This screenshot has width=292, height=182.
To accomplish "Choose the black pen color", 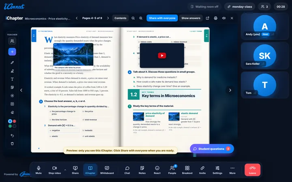I will coord(14,126).
